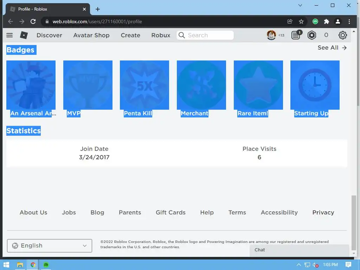
Task: Click browser forward arrow
Action: (x=22, y=21)
